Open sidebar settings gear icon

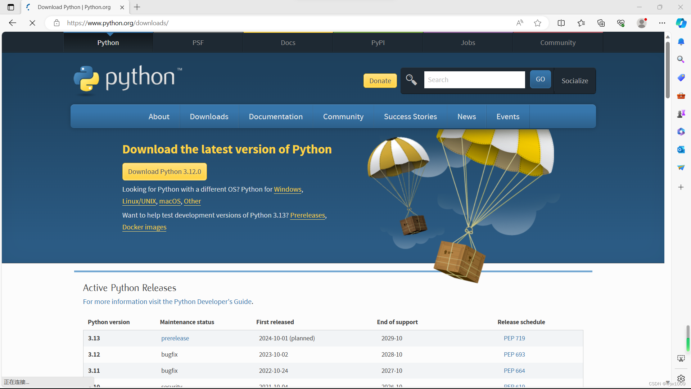[681, 379]
